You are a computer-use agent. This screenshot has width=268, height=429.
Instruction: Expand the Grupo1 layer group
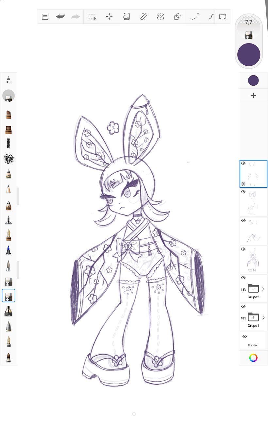point(263,317)
